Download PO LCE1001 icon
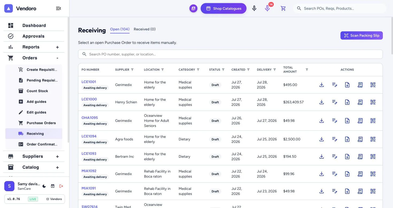The image size is (393, 208). tap(322, 85)
